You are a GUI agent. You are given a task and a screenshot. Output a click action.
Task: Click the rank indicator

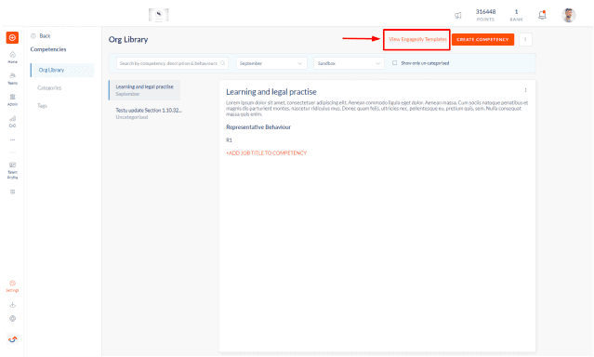516,15
